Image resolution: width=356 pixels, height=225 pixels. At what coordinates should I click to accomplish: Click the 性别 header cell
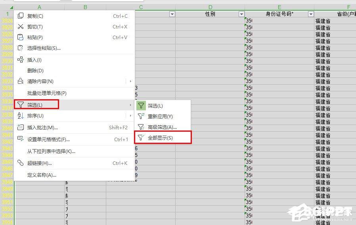pos(210,14)
